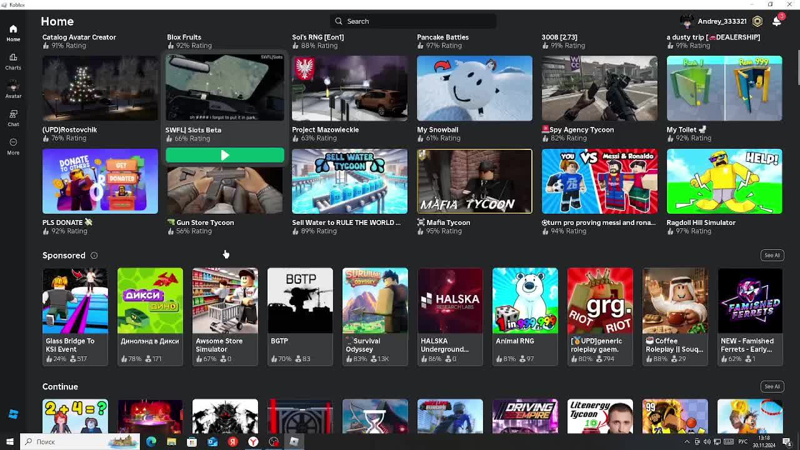
Task: Click the Blox Fruits title
Action: coord(184,37)
